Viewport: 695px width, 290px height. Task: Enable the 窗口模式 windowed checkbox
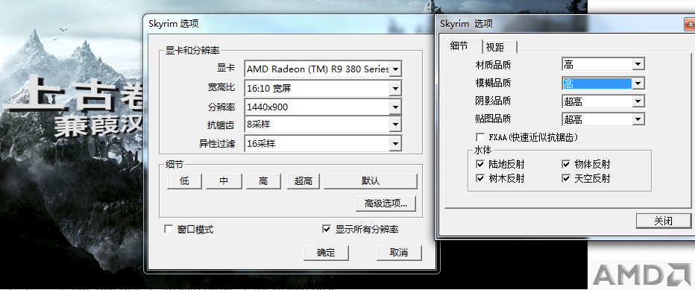pos(169,230)
